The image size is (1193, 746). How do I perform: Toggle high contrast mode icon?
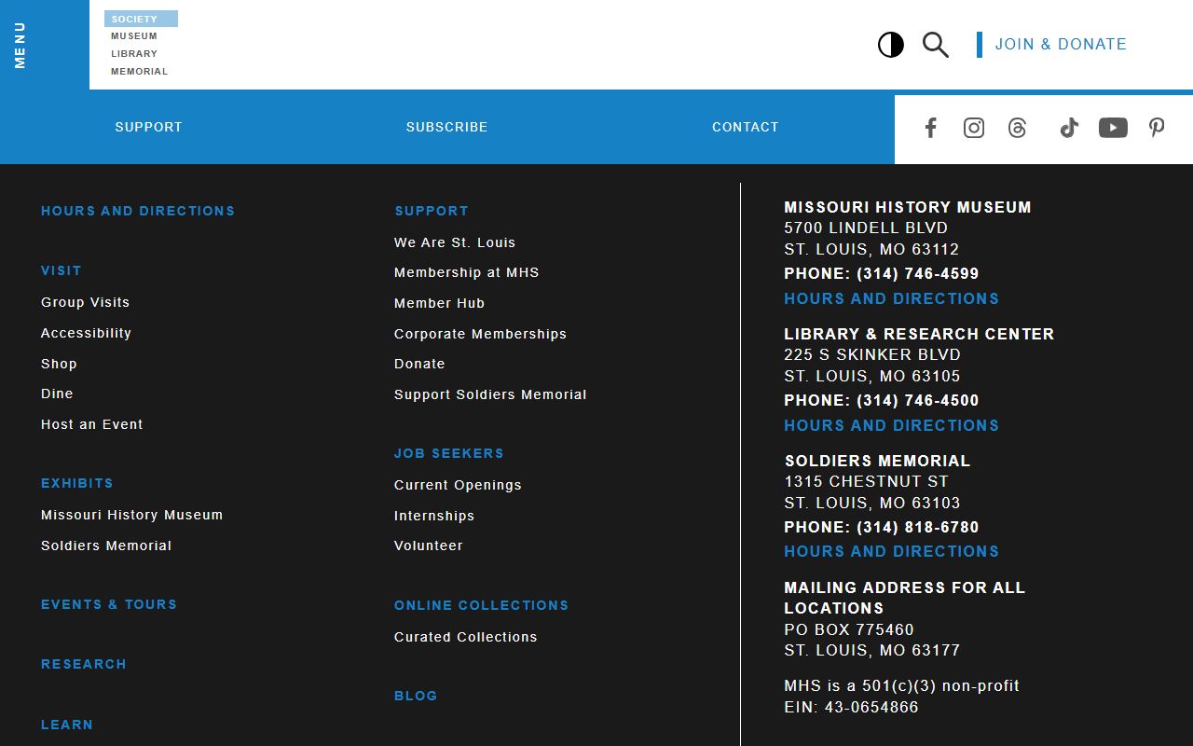891,45
